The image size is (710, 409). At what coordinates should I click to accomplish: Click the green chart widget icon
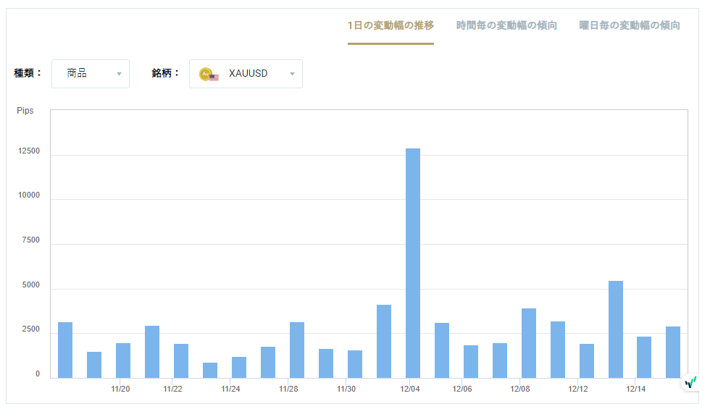pos(690,383)
